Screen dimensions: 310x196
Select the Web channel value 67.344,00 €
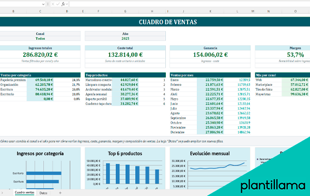click(x=296, y=80)
